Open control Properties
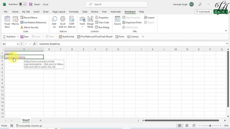 pyautogui.click(x=102, y=18)
